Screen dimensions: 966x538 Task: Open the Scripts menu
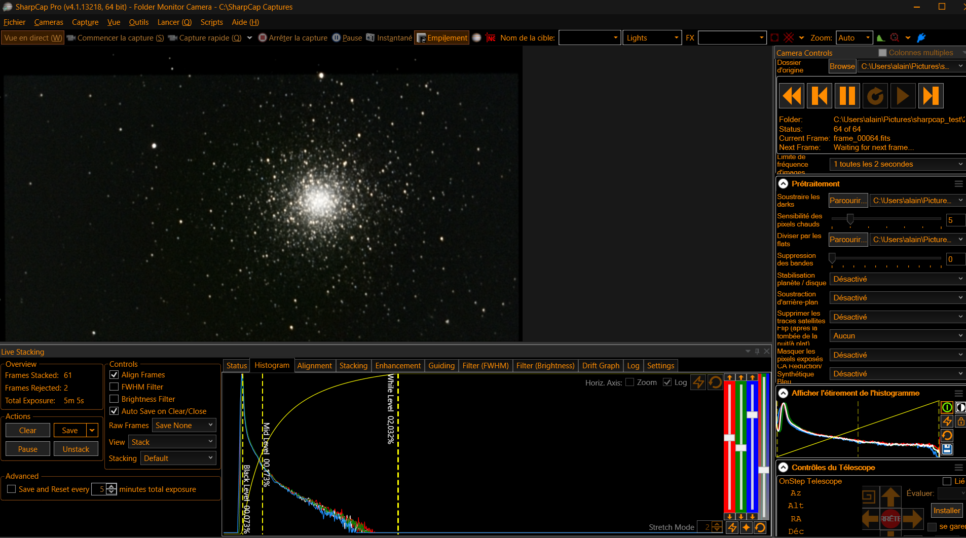[211, 22]
